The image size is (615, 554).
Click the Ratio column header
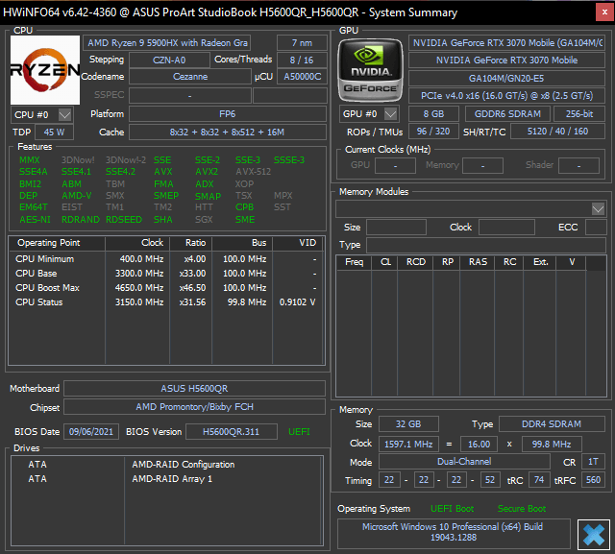point(191,243)
